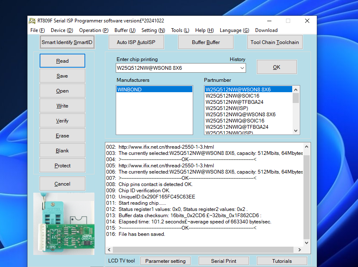This screenshot has width=358, height=267.
Task: Click the Save button
Action: point(62,76)
